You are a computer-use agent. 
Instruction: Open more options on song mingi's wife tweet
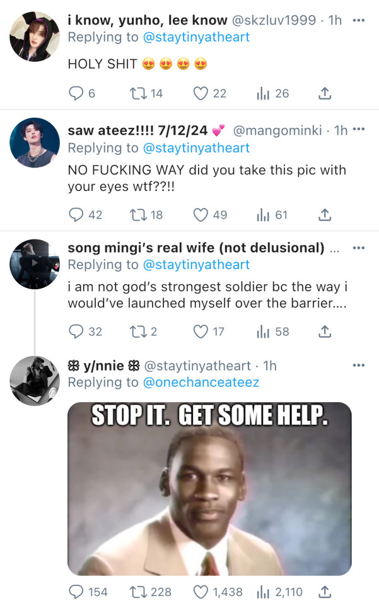[x=358, y=248]
